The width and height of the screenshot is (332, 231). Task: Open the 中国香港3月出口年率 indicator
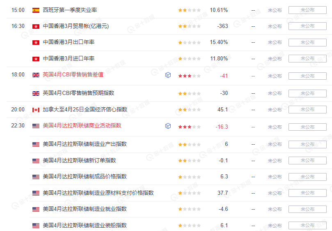coord(69,42)
